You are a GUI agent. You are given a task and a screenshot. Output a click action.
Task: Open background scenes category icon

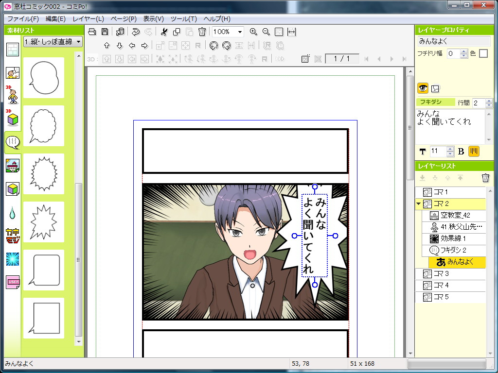click(13, 166)
